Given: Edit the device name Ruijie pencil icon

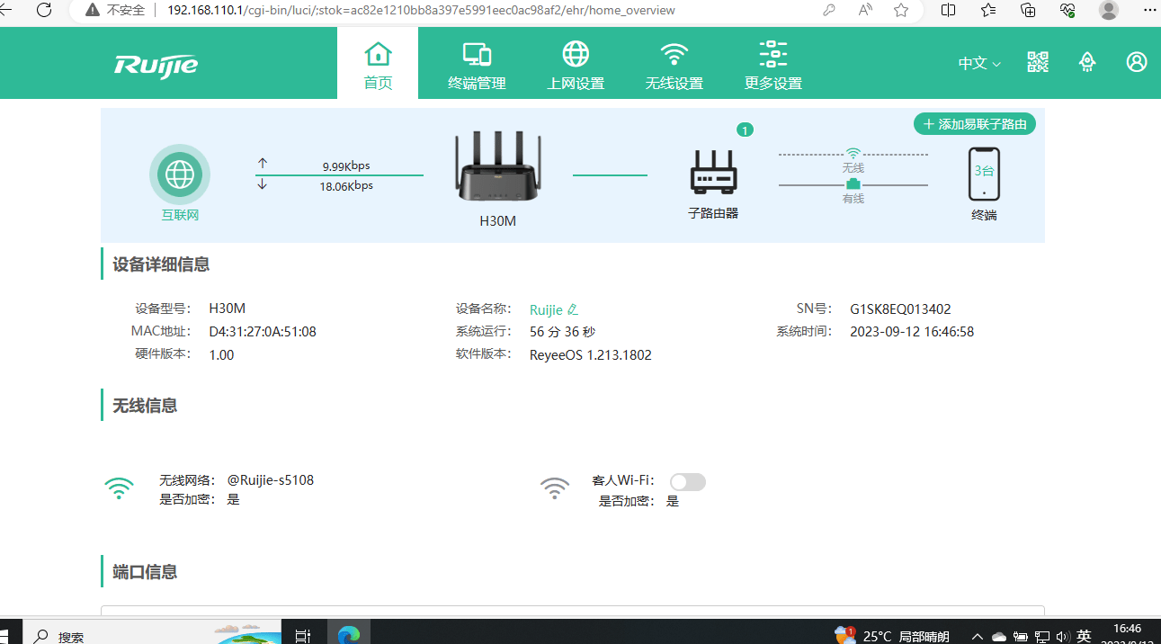Looking at the screenshot, I should [x=573, y=309].
